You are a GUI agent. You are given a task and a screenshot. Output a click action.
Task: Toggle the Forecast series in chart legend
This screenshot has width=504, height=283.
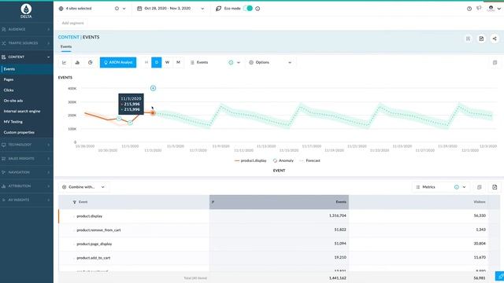309,160
